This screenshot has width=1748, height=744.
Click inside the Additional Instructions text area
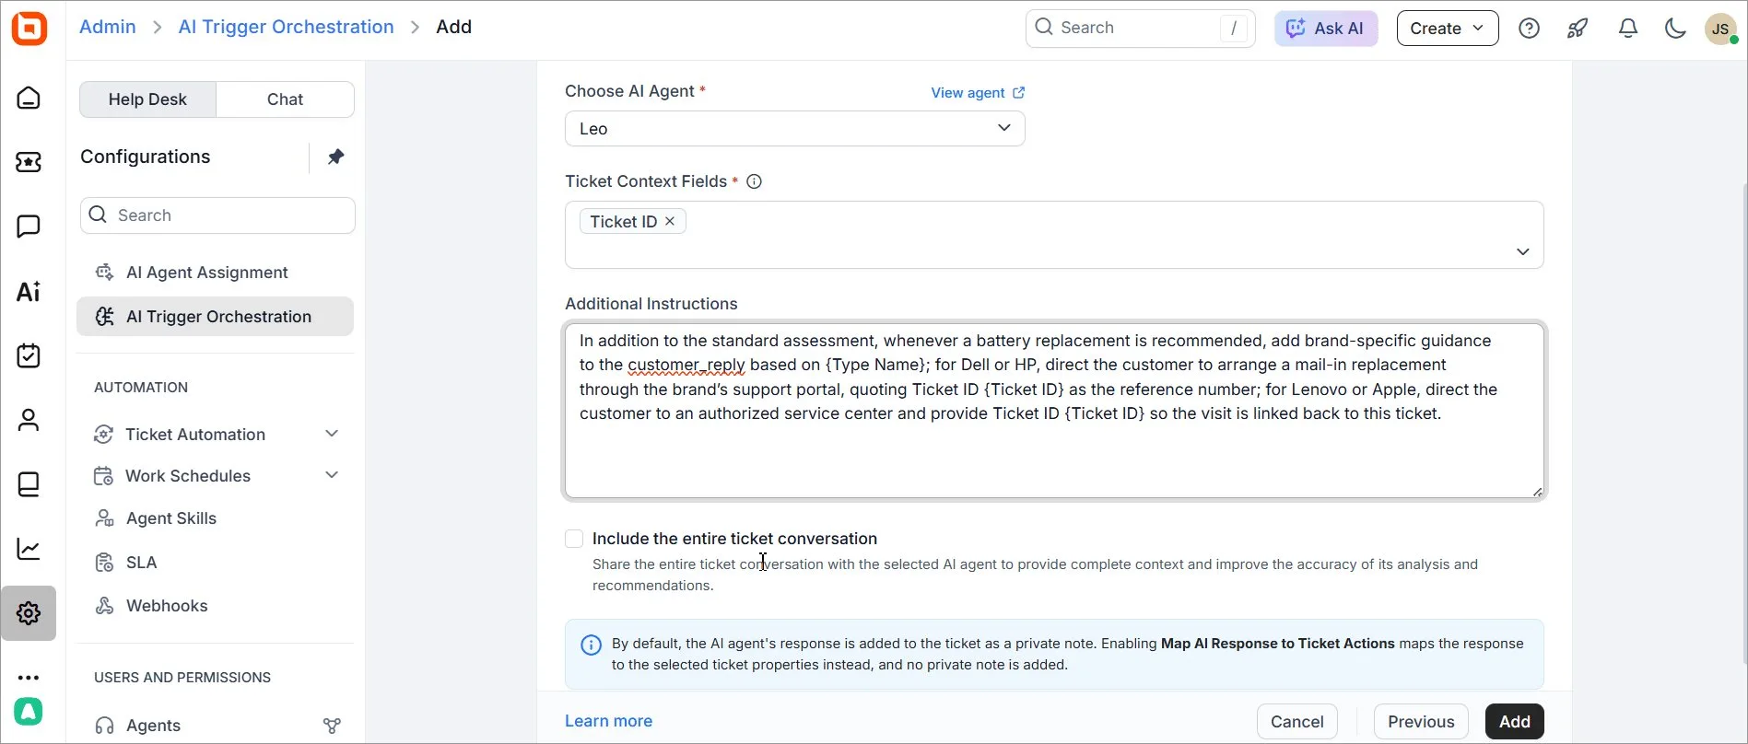(1054, 411)
